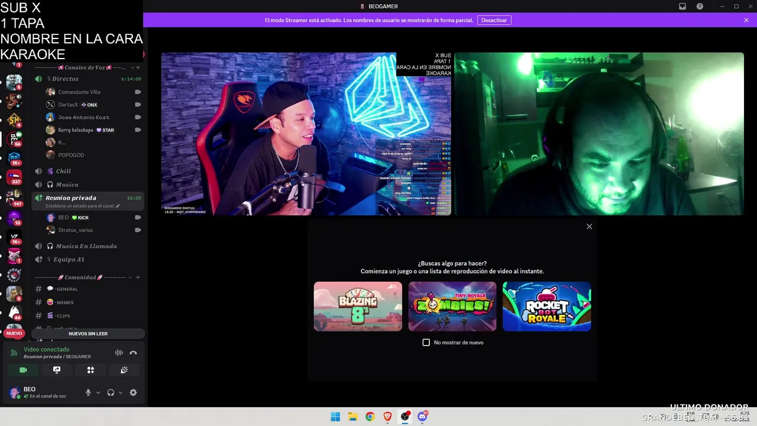757x426 pixels.
Task: Open server with 13 notifications badge
Action: (x=14, y=218)
